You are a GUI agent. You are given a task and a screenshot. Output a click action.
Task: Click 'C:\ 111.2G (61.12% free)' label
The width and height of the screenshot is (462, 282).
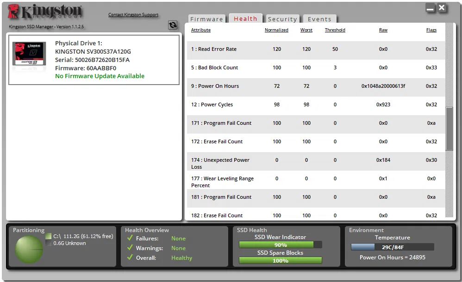click(83, 236)
